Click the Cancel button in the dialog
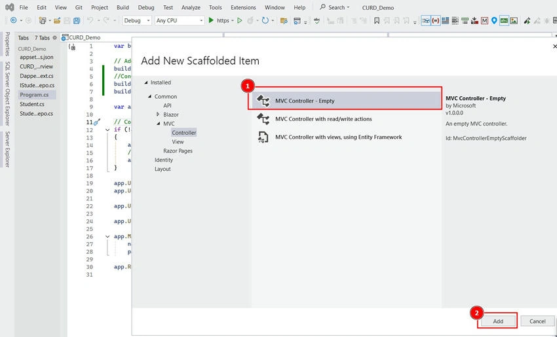 tap(537, 321)
